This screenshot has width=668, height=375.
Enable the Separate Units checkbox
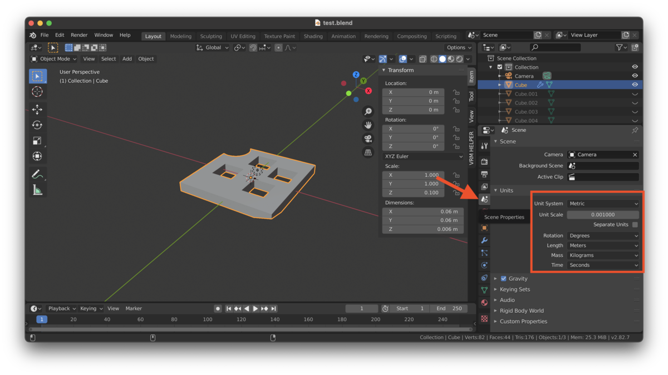(635, 225)
